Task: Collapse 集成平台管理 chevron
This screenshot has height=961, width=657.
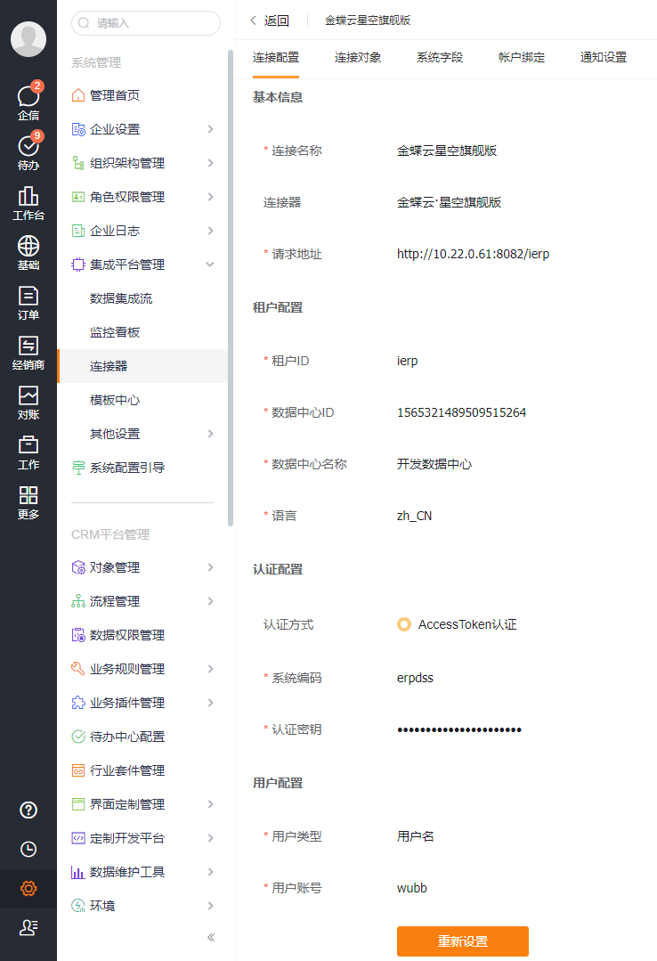Action: click(x=210, y=265)
